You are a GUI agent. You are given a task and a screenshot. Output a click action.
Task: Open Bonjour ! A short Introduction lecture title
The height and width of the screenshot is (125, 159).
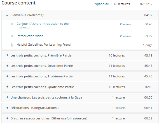coord(43,26)
